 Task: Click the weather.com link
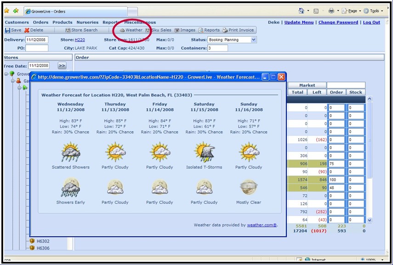point(262,225)
